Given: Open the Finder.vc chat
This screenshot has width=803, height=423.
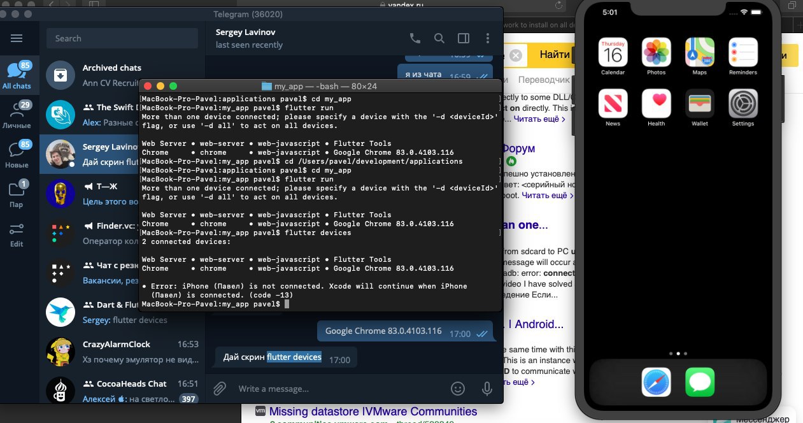Looking at the screenshot, I should point(89,234).
